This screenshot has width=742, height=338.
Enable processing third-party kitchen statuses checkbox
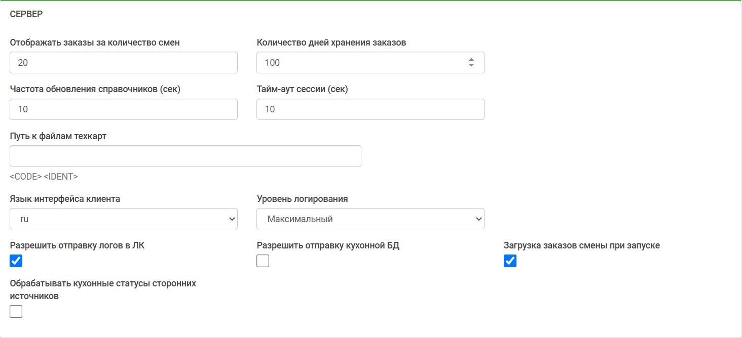[16, 312]
